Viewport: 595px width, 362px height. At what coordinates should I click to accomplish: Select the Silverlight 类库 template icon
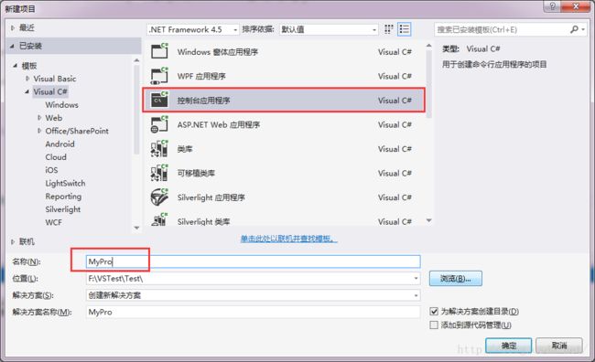159,220
